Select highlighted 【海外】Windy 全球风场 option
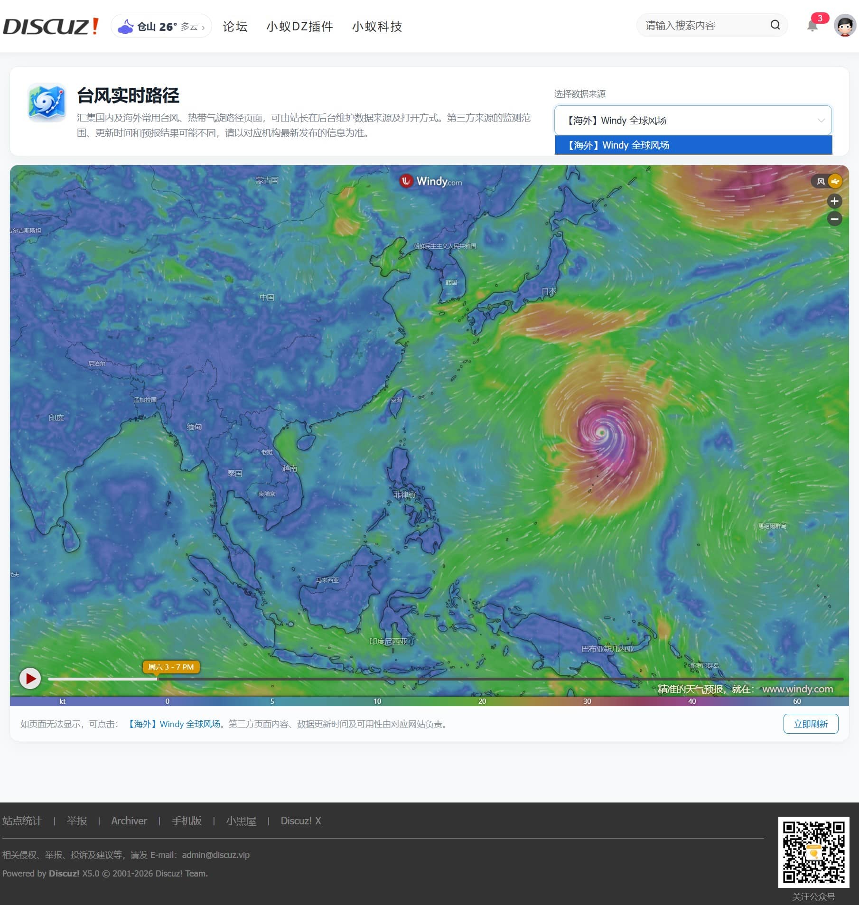Screen dimensions: 859x905 693,145
